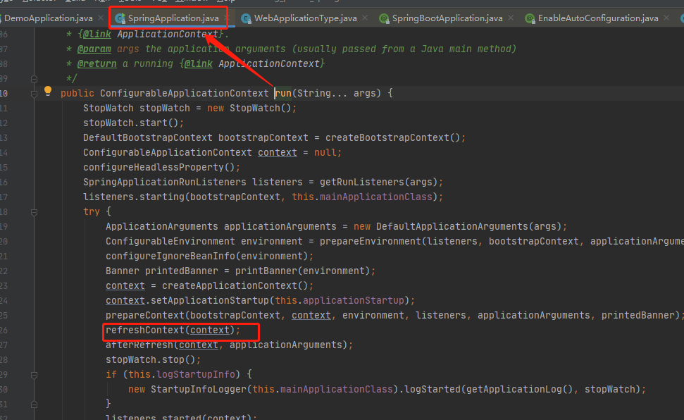Click SpringApplicationRunListeners type name

[x=164, y=183]
